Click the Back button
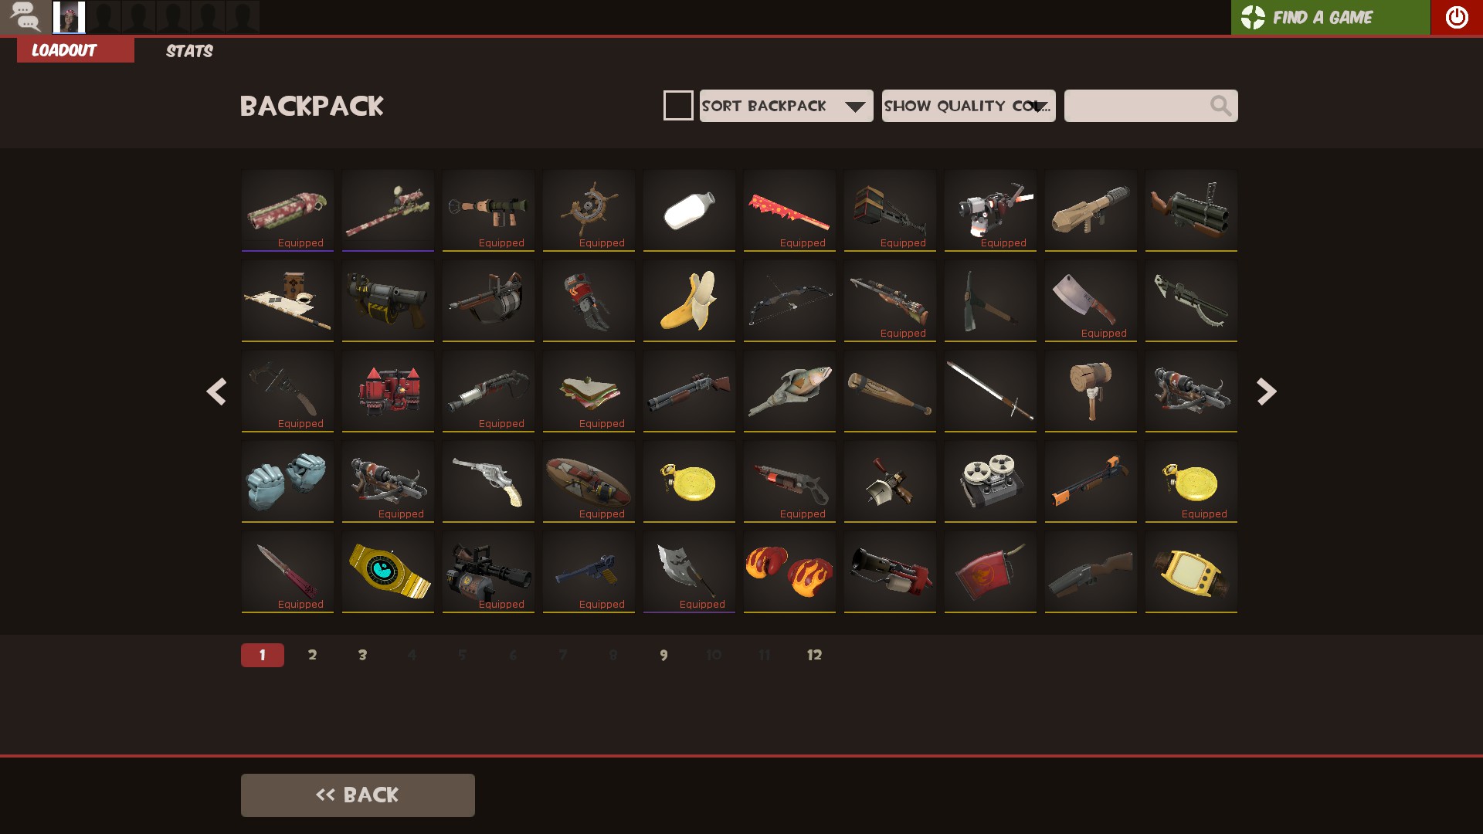Screen dimensions: 1483x834 click(358, 795)
